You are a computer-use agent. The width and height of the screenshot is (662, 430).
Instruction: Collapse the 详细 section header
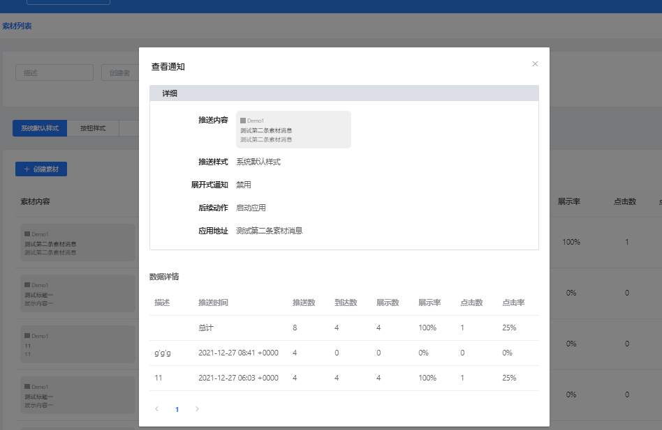click(344, 93)
